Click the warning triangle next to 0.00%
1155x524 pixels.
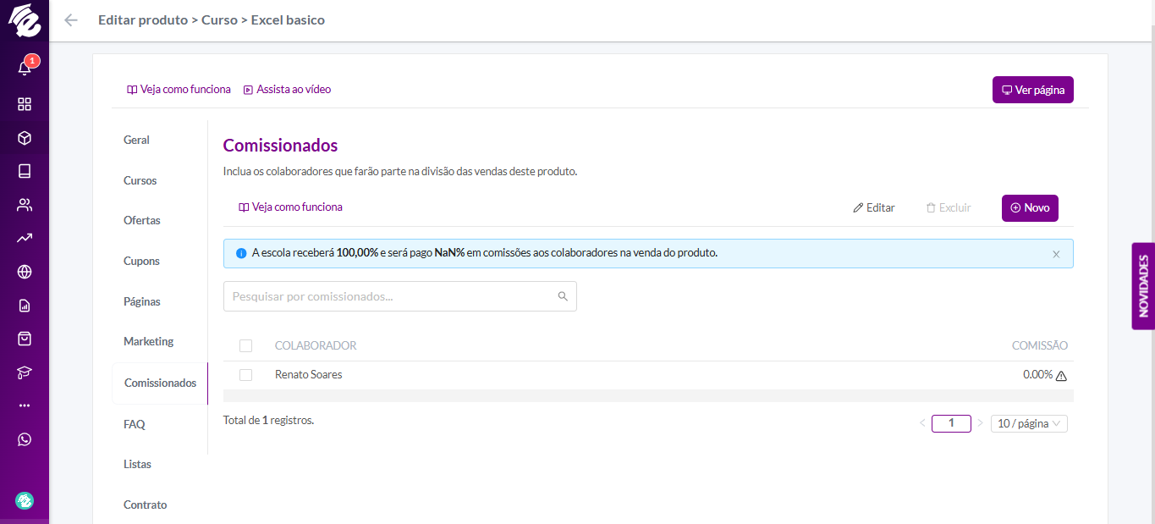pos(1061,376)
